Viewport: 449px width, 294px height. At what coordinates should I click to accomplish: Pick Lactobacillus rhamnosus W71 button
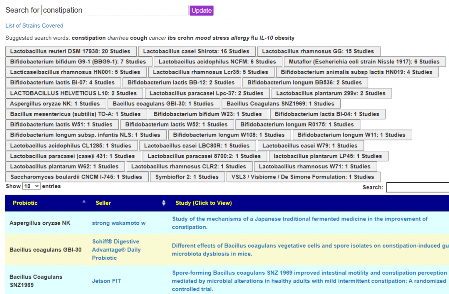315,167
